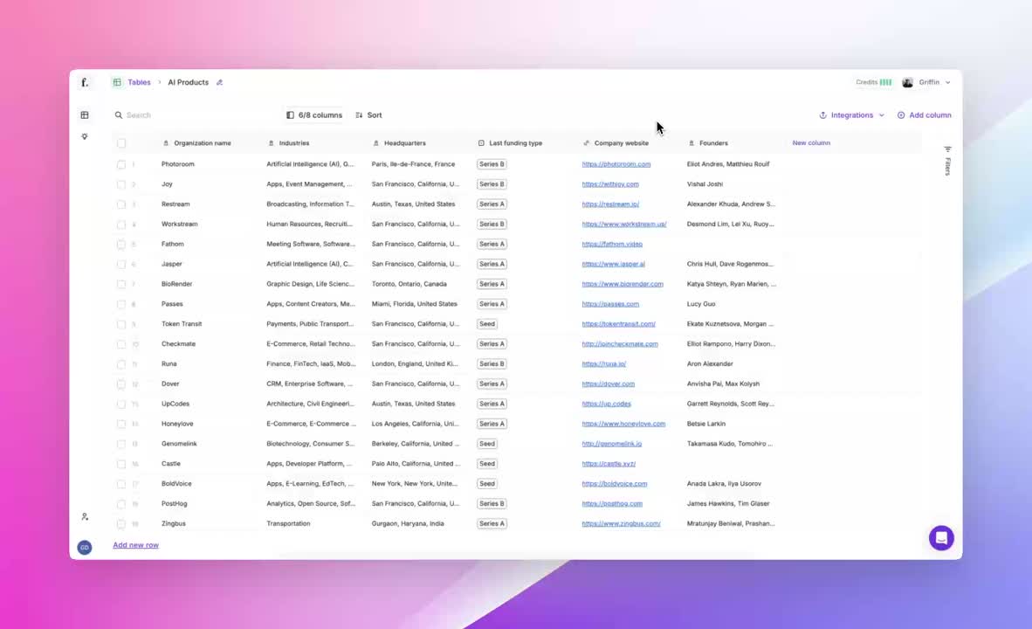This screenshot has width=1032, height=629.
Task: Open the dover.com website link
Action: click(609, 384)
